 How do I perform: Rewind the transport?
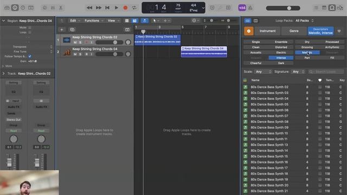coord(89,8)
